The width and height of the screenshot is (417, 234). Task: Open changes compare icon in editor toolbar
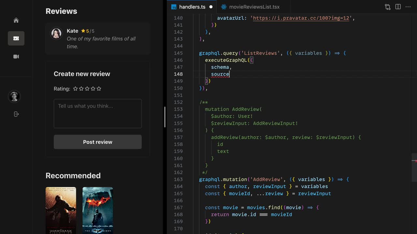click(387, 7)
